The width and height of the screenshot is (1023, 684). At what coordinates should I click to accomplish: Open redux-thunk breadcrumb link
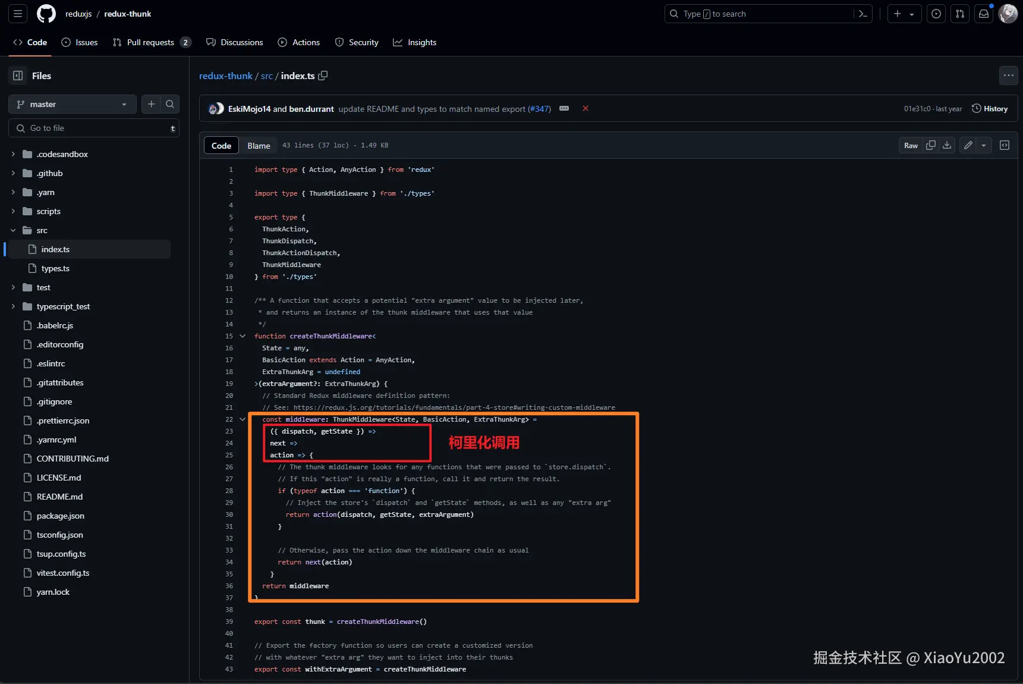point(226,76)
